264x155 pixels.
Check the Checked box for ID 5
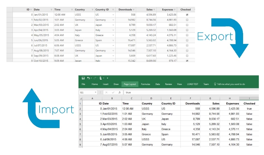187,40
